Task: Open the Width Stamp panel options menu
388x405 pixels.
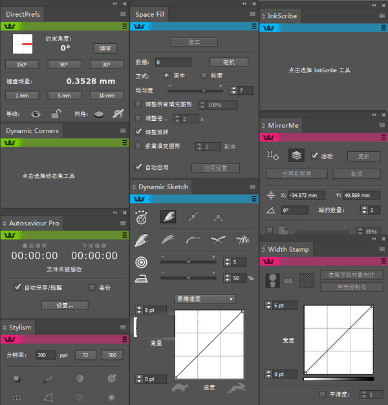Action: click(x=382, y=249)
